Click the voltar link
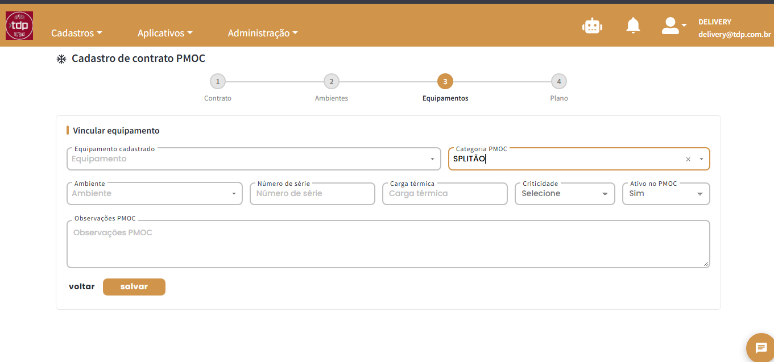The width and height of the screenshot is (774, 362). point(82,286)
